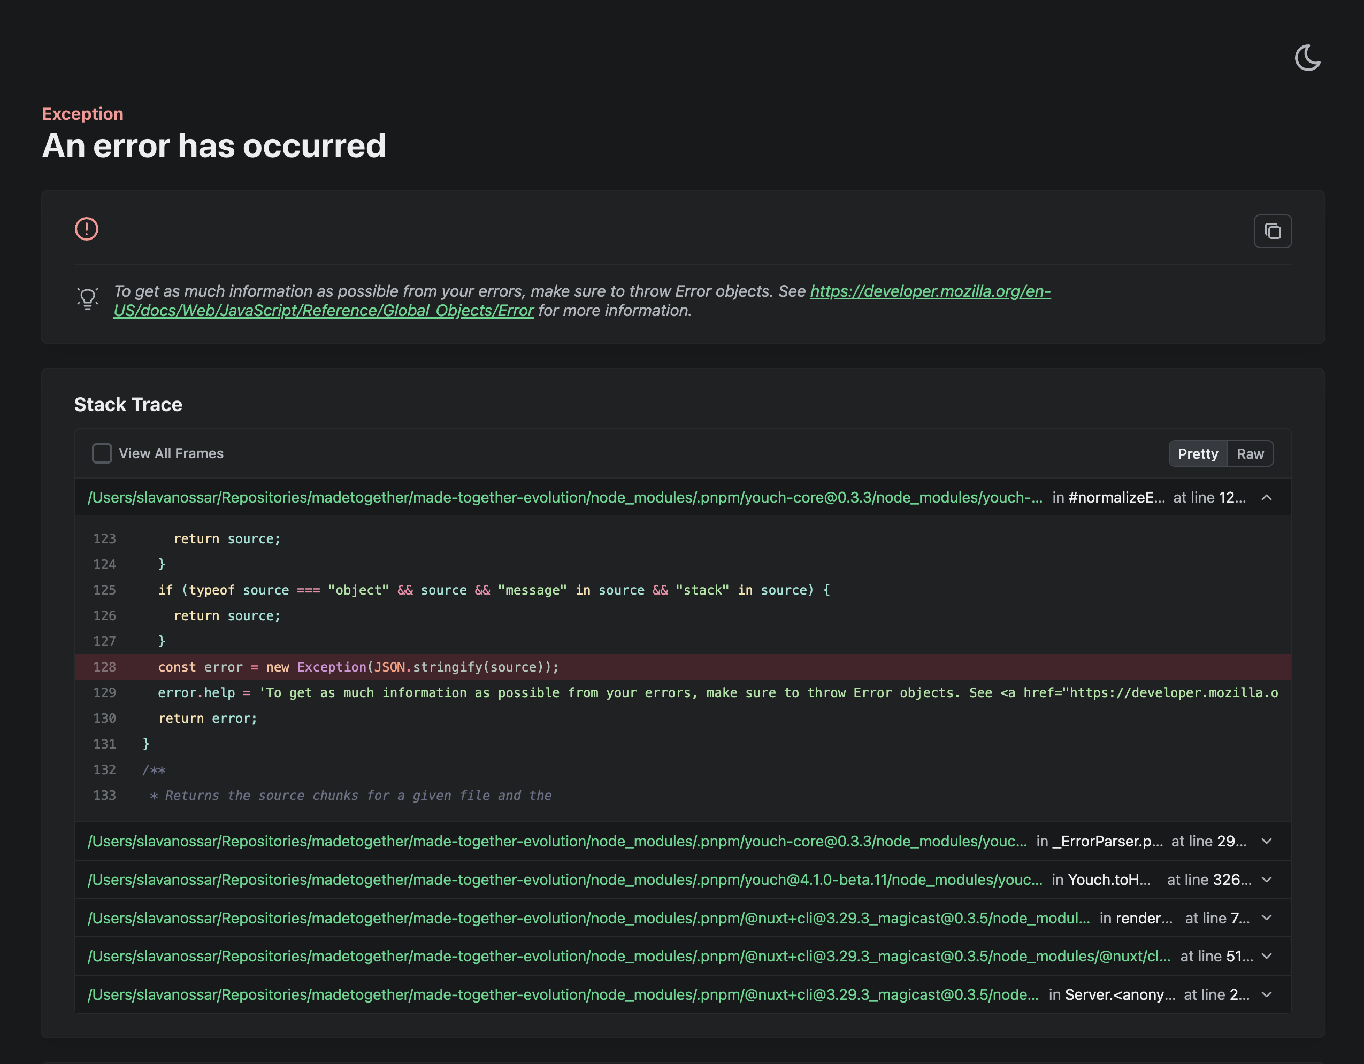This screenshot has height=1064, width=1364.
Task: Click the copy error button
Action: (x=1272, y=231)
